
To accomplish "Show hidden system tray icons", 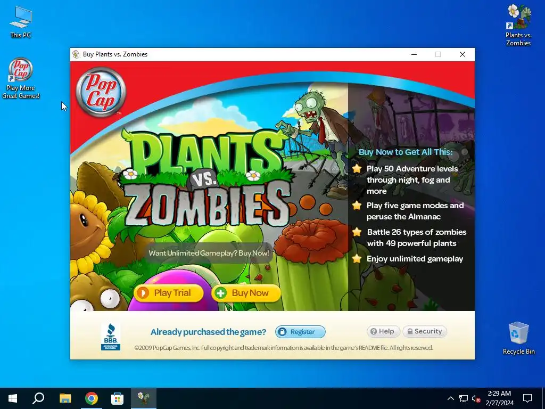I will 450,398.
